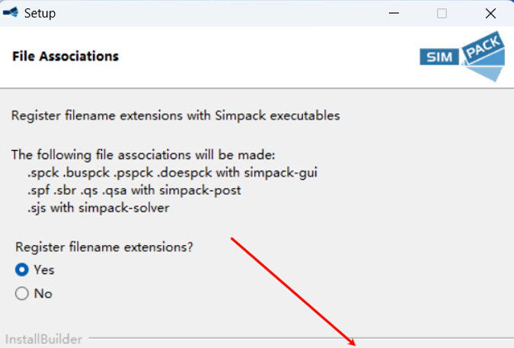Close the Setup installer window
This screenshot has height=348, width=514.
point(490,13)
